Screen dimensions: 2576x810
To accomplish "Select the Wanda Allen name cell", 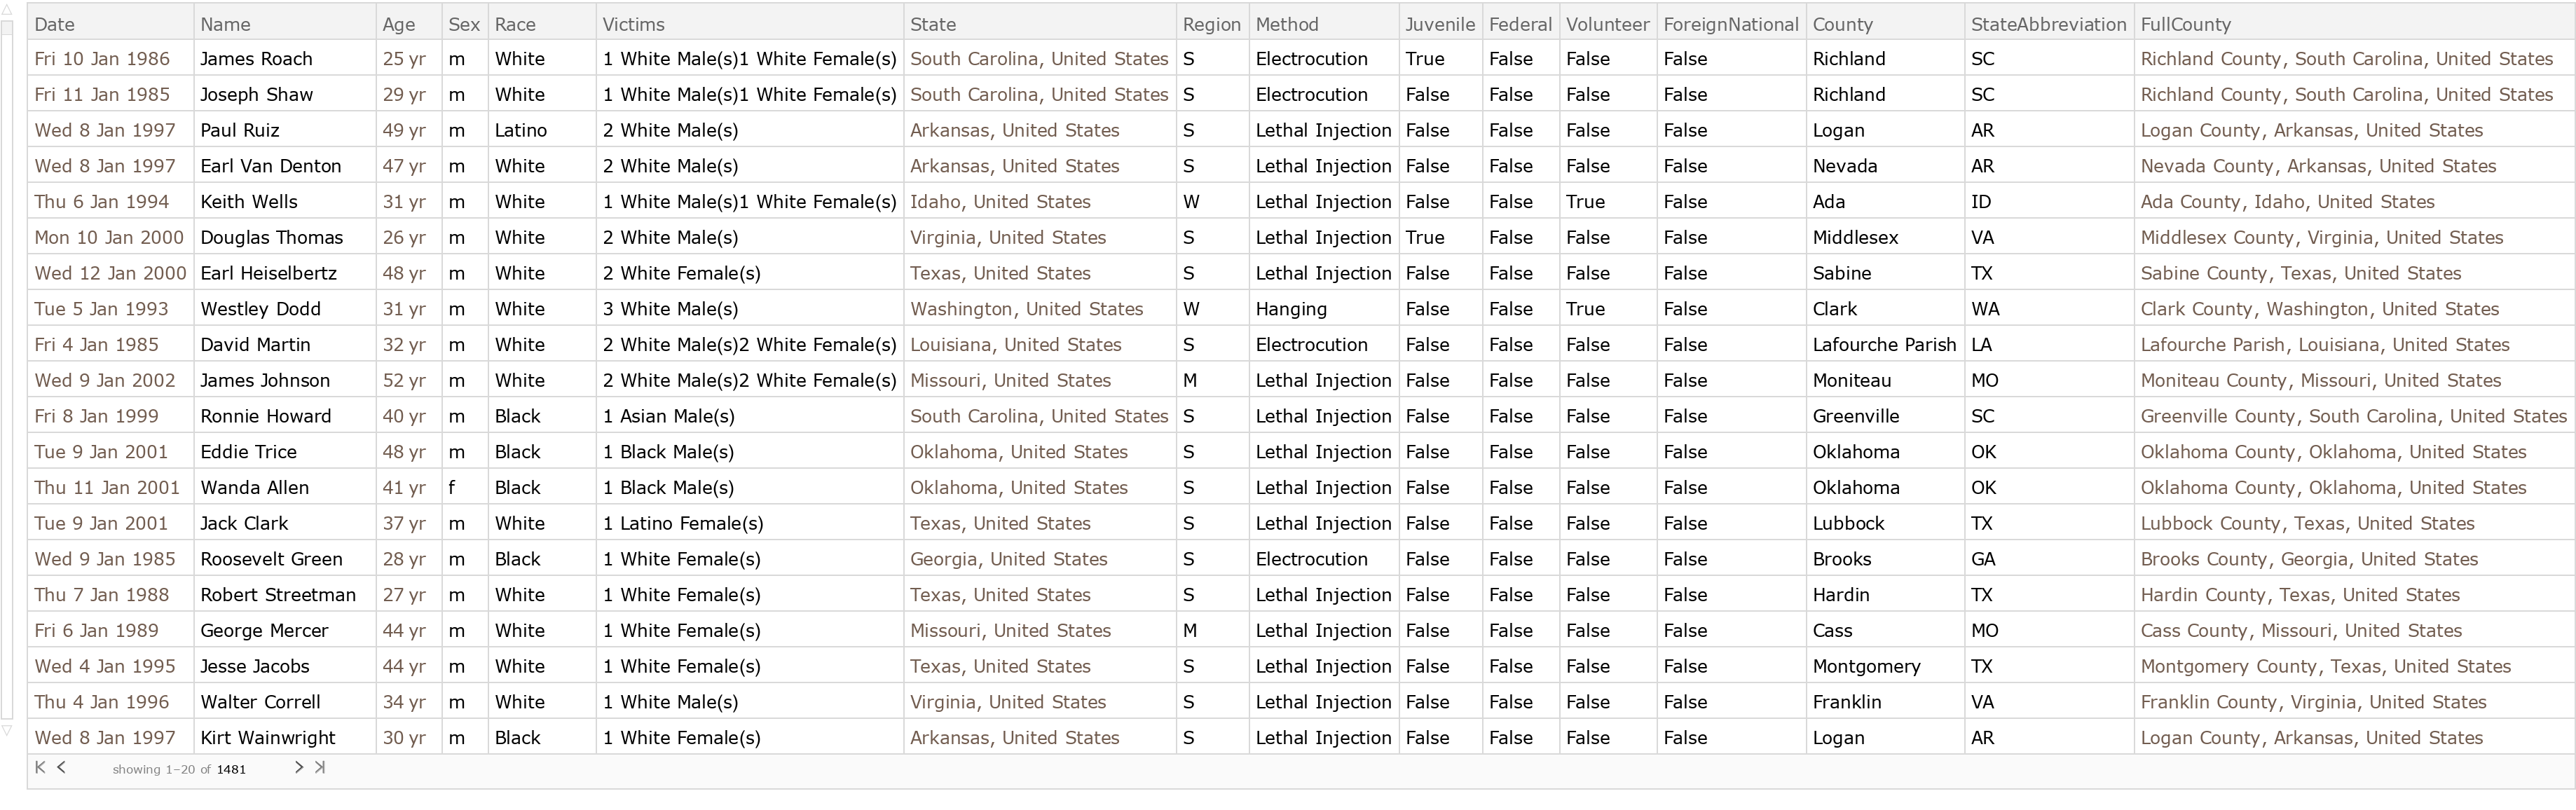I will click(x=254, y=488).
